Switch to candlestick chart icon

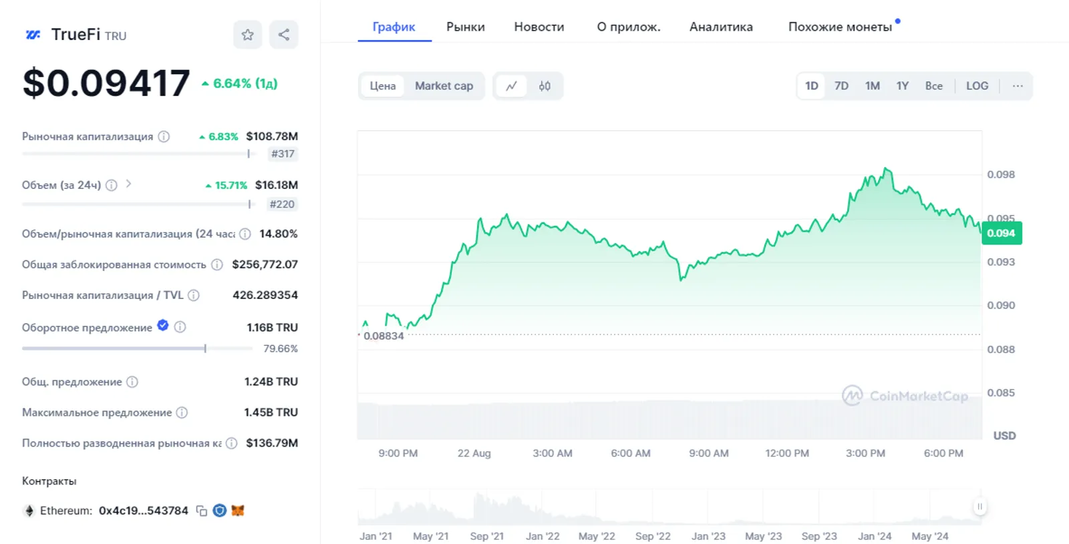point(545,86)
